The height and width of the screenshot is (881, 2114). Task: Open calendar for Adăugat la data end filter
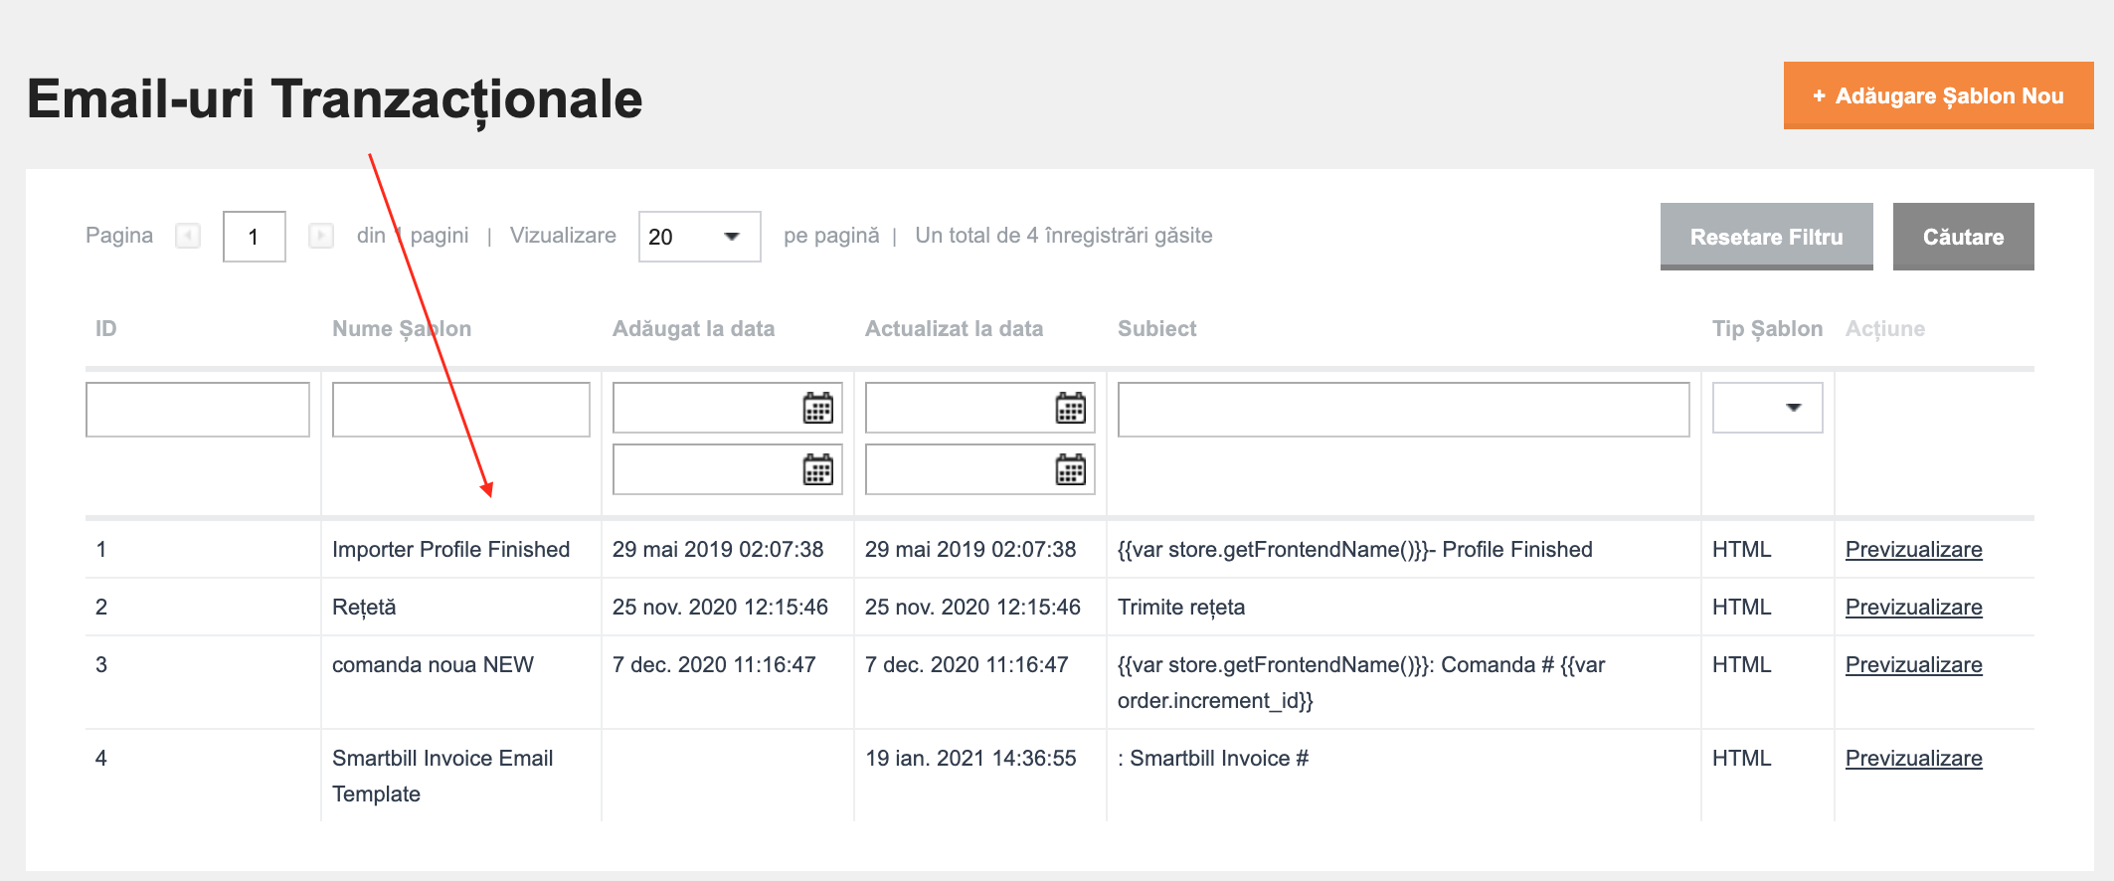pos(817,469)
